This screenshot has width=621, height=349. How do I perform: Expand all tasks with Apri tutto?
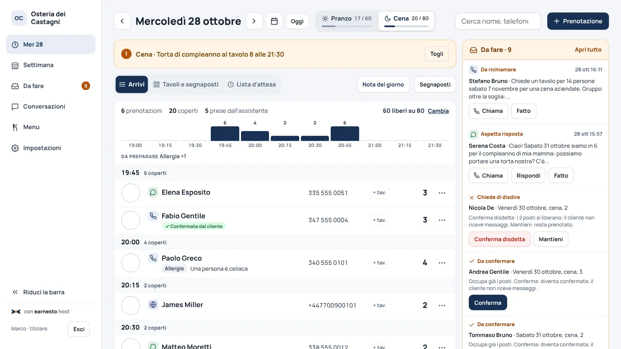[x=588, y=50]
